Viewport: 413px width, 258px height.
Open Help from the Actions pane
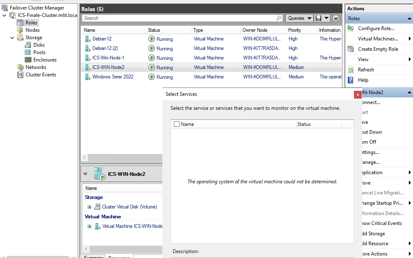click(350, 80)
